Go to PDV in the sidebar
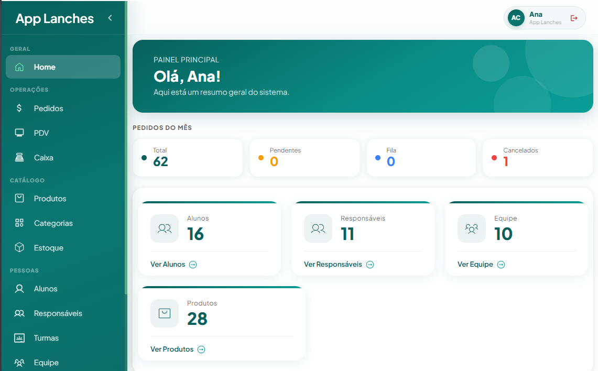The width and height of the screenshot is (598, 371). [x=63, y=133]
